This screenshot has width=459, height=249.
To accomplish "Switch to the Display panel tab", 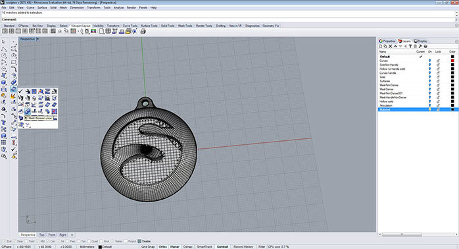I will [421, 41].
